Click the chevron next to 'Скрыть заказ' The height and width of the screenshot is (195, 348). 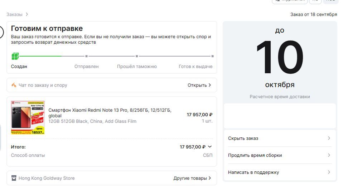329,138
